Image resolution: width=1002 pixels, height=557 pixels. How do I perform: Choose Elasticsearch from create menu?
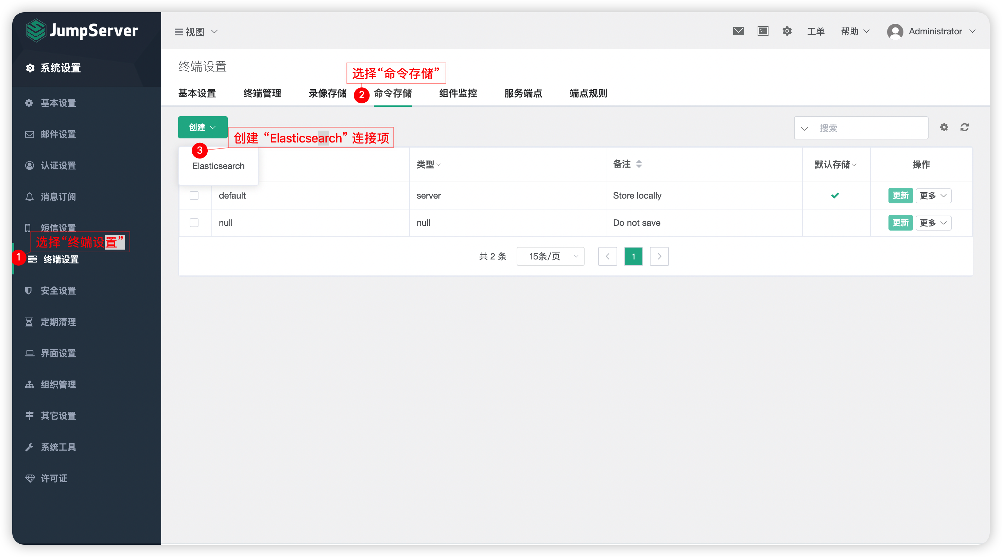pos(218,166)
